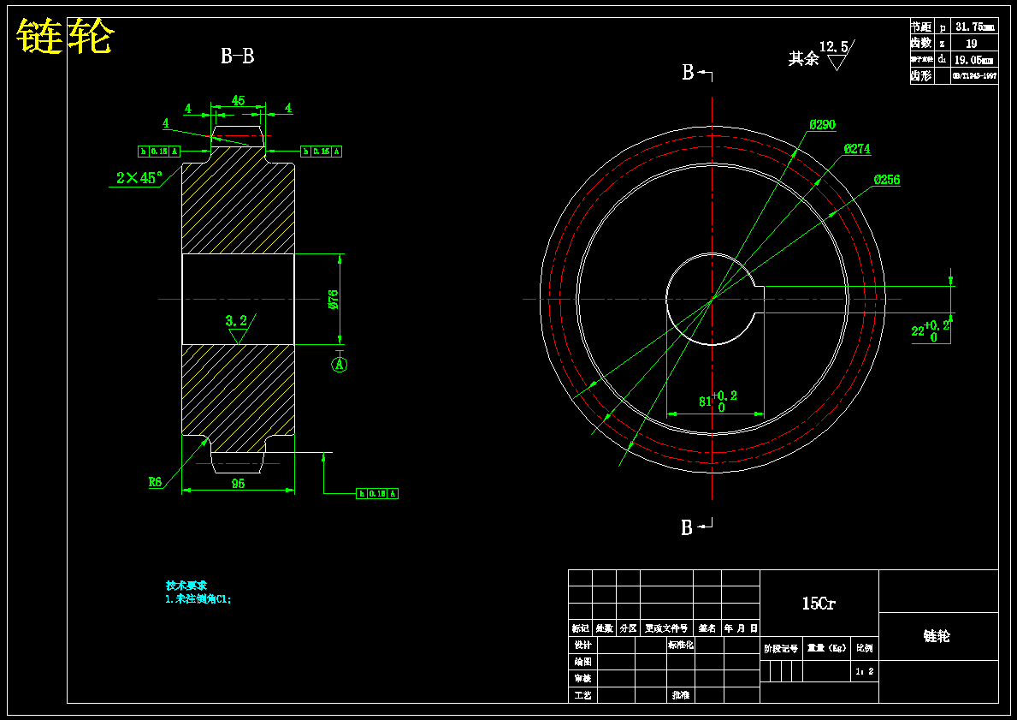Select the d1 symbol in parameter table
The image size is (1017, 720).
[x=943, y=60]
